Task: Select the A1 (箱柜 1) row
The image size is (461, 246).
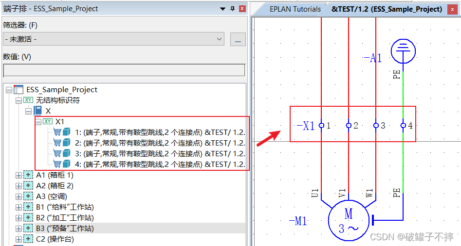Action: (x=55, y=175)
